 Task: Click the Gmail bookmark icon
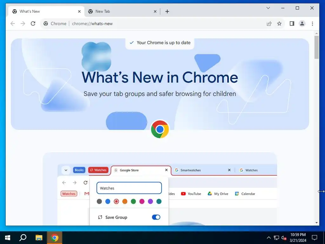pos(87,193)
